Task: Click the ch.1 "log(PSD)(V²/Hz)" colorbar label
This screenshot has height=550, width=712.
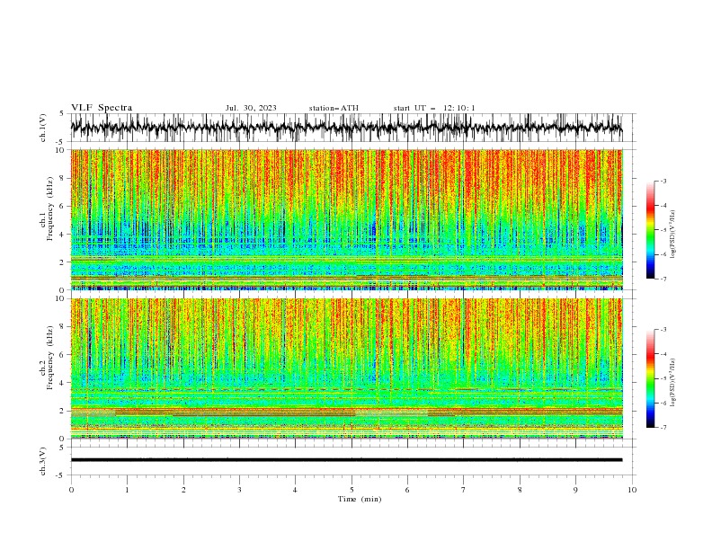Action: (672, 235)
